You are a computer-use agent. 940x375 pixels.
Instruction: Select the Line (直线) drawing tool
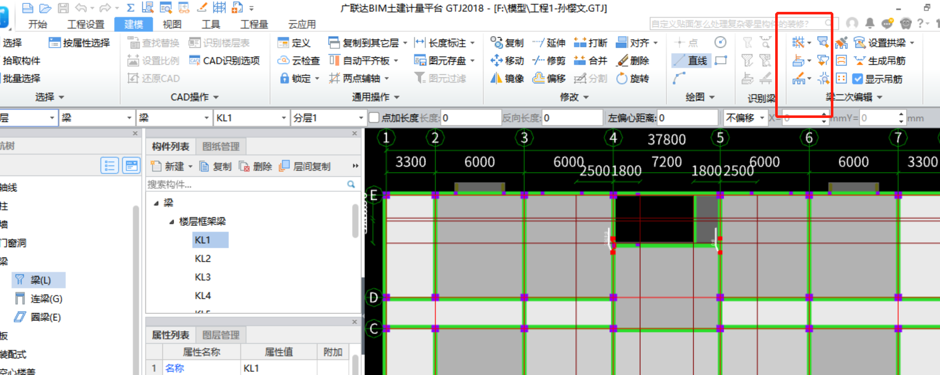(691, 61)
